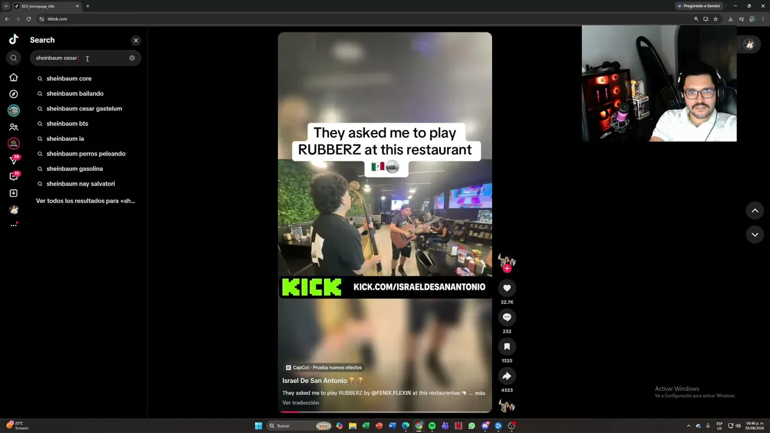
Task: Click the video progress bar at the bottom
Action: 385,412
